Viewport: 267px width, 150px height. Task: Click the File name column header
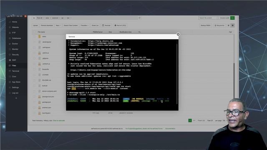[x=41, y=32]
